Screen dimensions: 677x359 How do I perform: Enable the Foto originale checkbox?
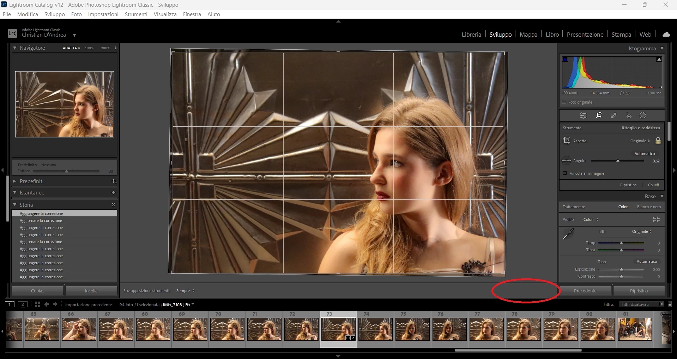564,103
